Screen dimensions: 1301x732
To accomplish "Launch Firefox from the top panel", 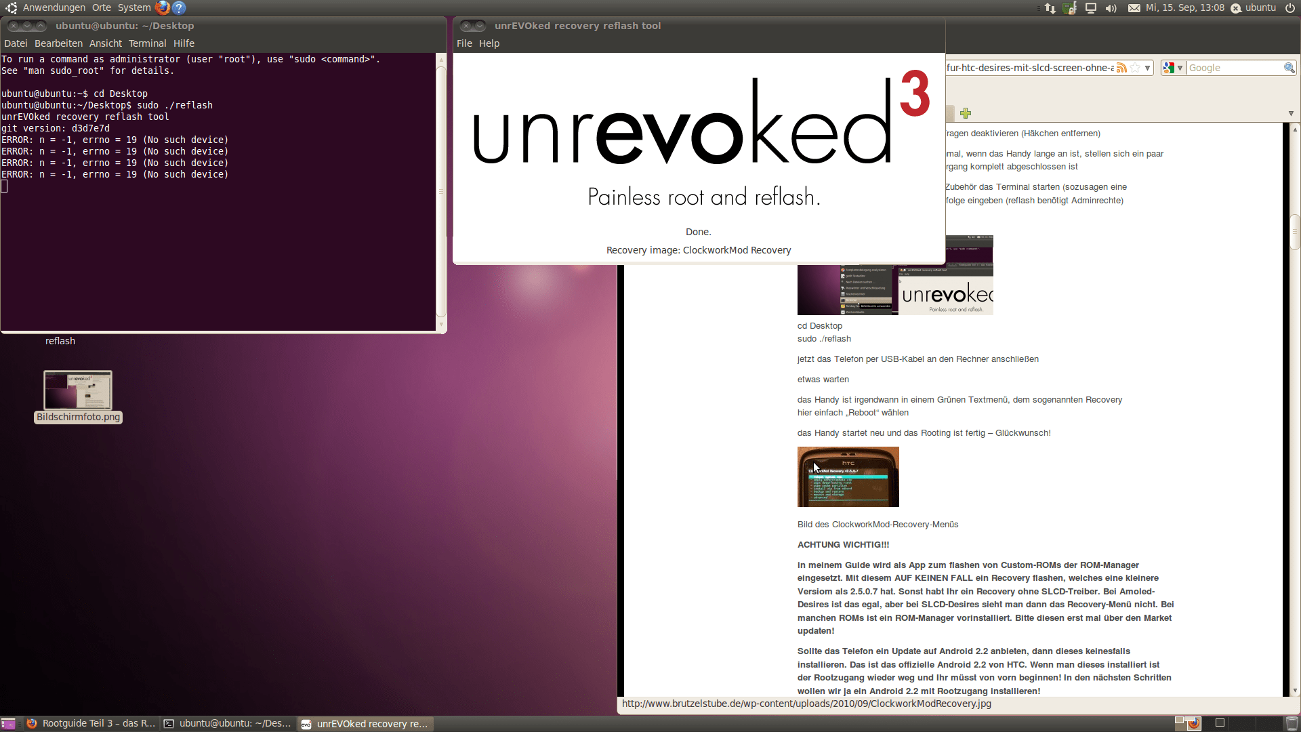I will 163,7.
